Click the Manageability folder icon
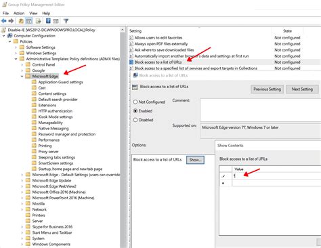Image resolution: width=321 pixels, height=248 pixels. point(34,123)
